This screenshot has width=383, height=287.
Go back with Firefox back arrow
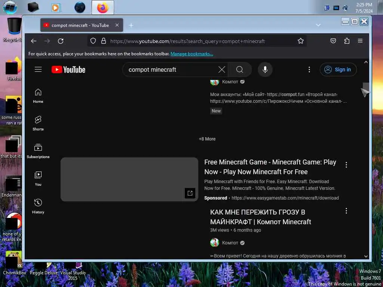point(34,41)
